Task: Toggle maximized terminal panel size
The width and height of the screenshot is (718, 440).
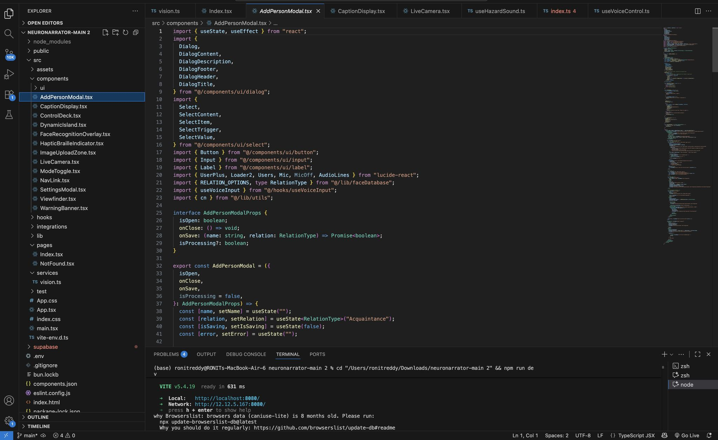Action: point(698,354)
